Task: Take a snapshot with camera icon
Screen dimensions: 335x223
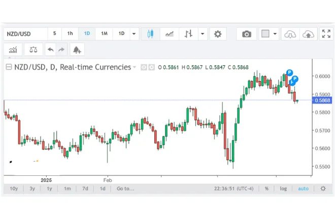Action: click(x=247, y=34)
